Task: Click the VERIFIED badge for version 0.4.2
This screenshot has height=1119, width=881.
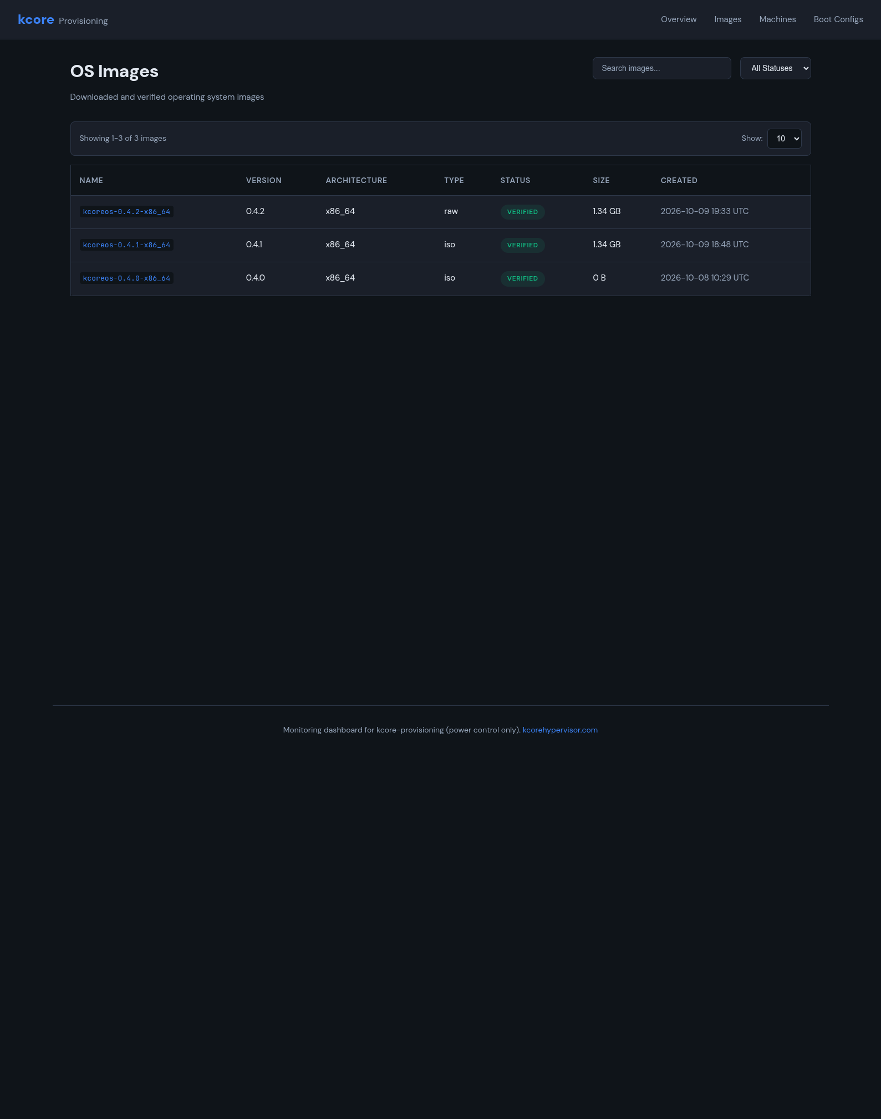Action: coord(522,212)
